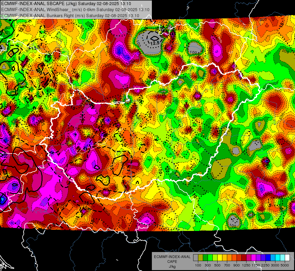Viewport: 295px width, 271px height.
Task: Click the white swatch ending the legend
Action: [x=287, y=258]
